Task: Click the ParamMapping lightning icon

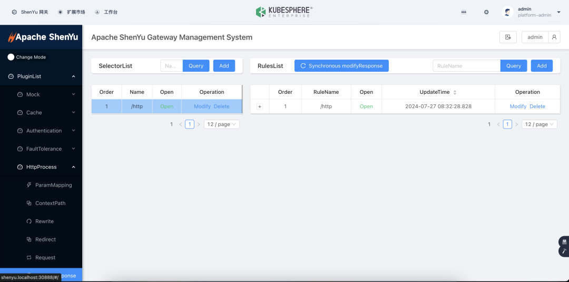Action: [29, 185]
